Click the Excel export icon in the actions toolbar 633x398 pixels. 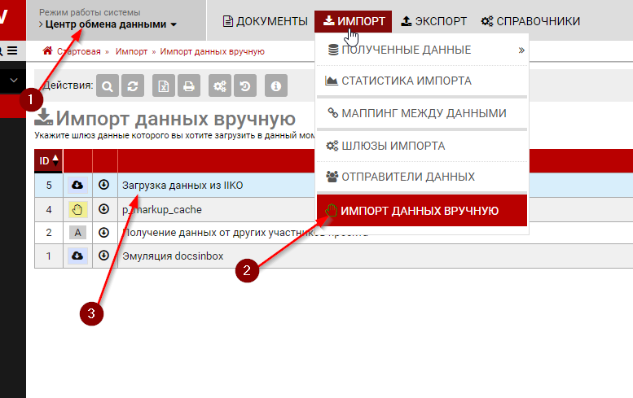click(165, 85)
